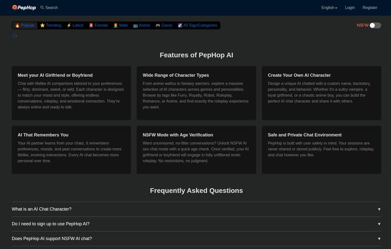The image size is (391, 249).
Task: Click the 'Create Your Own AI Character' heading
Action: 299,75
